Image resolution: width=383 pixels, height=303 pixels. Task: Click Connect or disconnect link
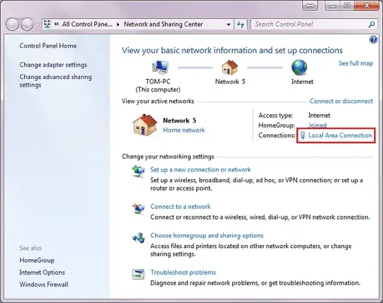click(341, 101)
